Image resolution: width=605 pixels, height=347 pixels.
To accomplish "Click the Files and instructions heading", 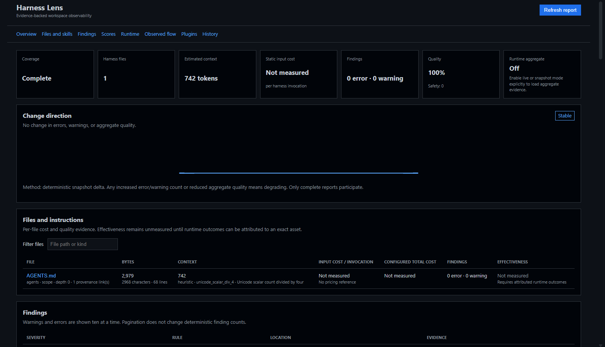I will [x=53, y=220].
